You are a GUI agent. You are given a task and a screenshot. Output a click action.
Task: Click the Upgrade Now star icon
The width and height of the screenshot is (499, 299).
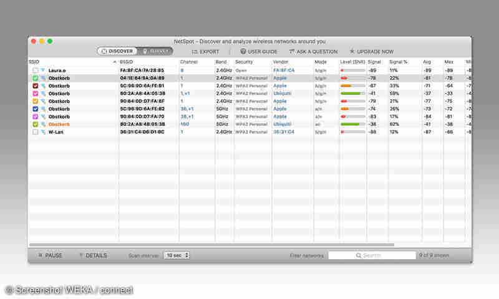coord(352,52)
